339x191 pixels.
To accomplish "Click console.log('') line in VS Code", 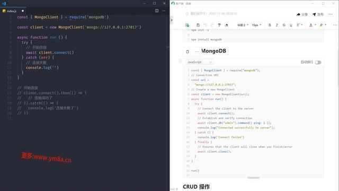I will tap(42, 68).
